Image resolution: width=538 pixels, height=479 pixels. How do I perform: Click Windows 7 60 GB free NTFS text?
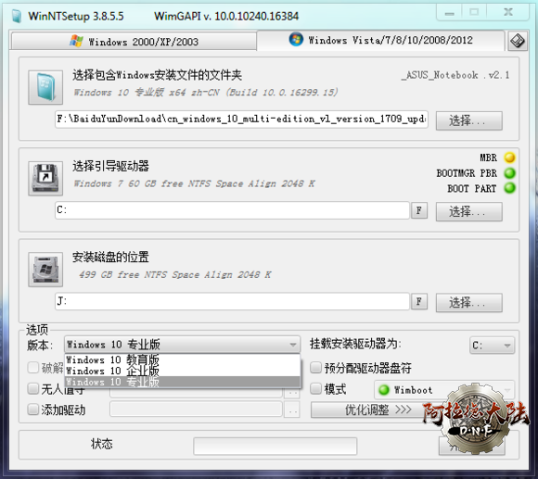[x=194, y=183]
